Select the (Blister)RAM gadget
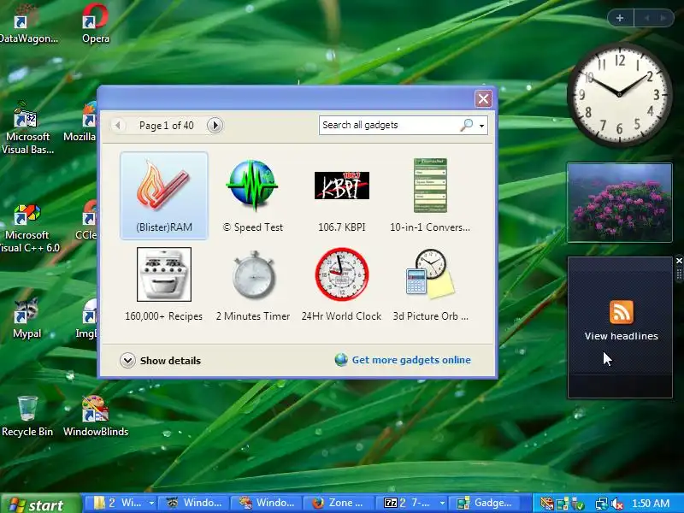 164,196
